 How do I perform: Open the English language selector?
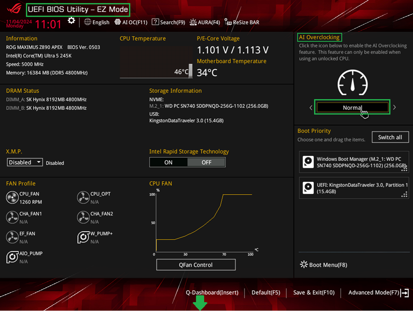97,22
